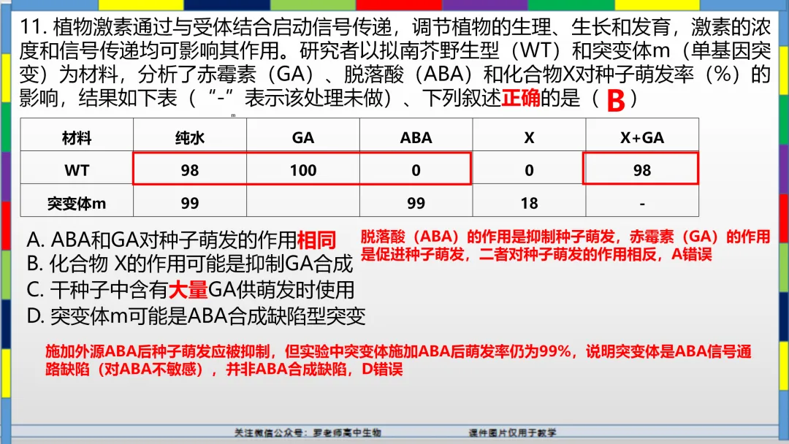
Task: Select option D about mutant m
Action: pos(197,316)
